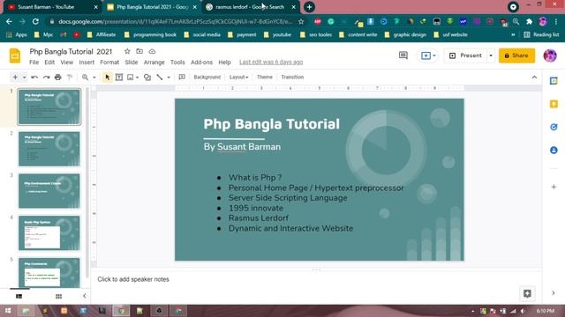Image resolution: width=565 pixels, height=317 pixels.
Task: Select the line tool
Action: coord(160,77)
